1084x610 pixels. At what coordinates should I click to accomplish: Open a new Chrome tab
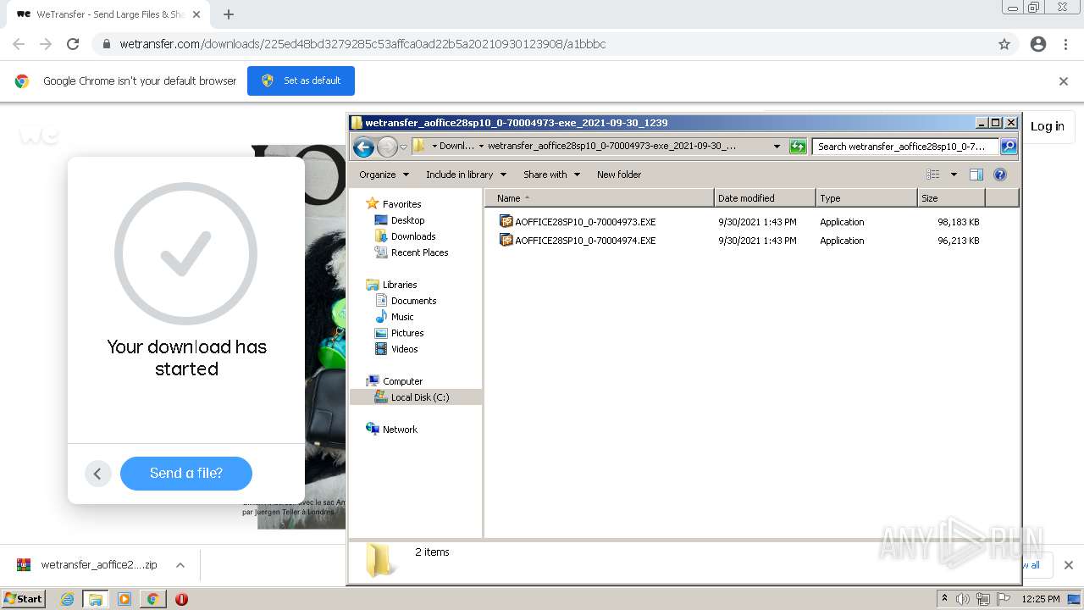229,14
